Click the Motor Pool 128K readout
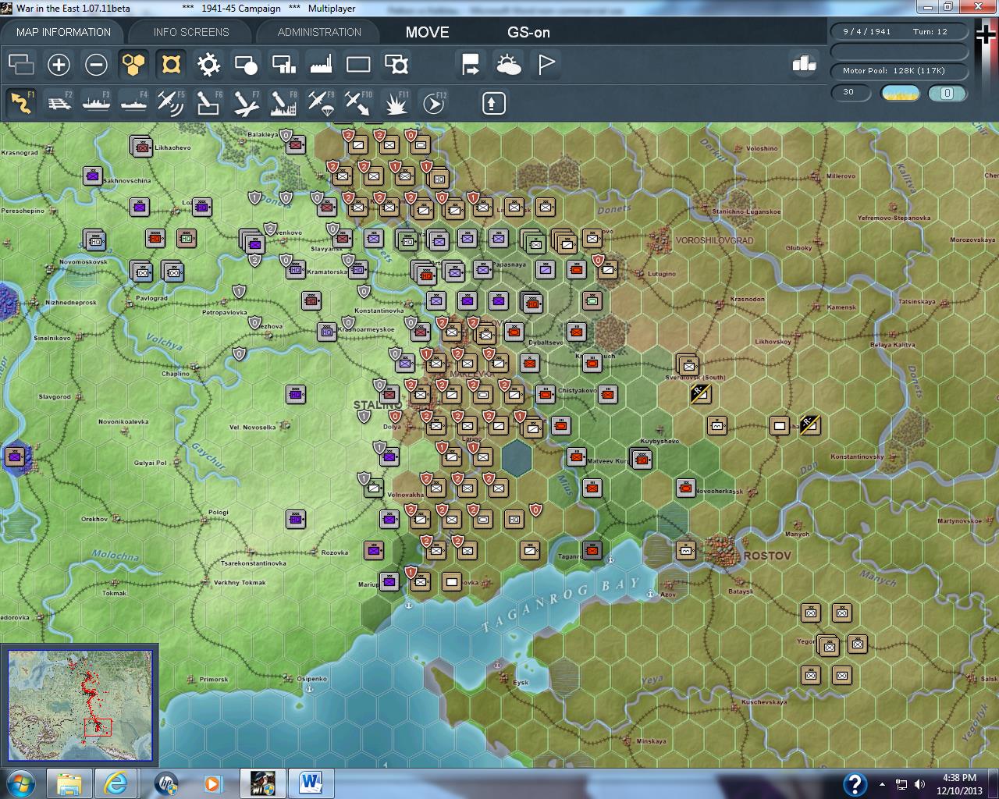 click(x=899, y=71)
